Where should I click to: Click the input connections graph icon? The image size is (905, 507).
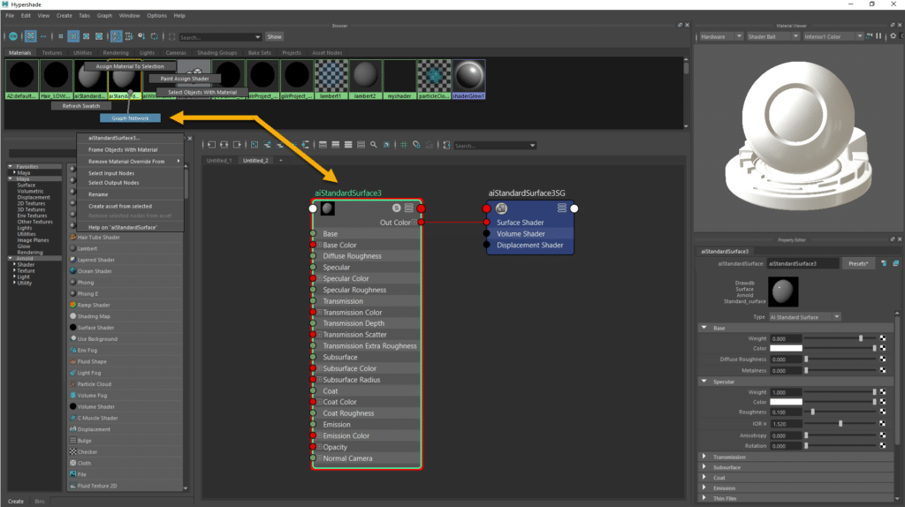[211, 145]
